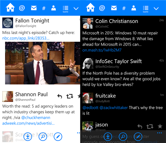This screenshot has height=143, width=166.
Task: Select the handle '@ColinAC'
Action: (102, 27)
